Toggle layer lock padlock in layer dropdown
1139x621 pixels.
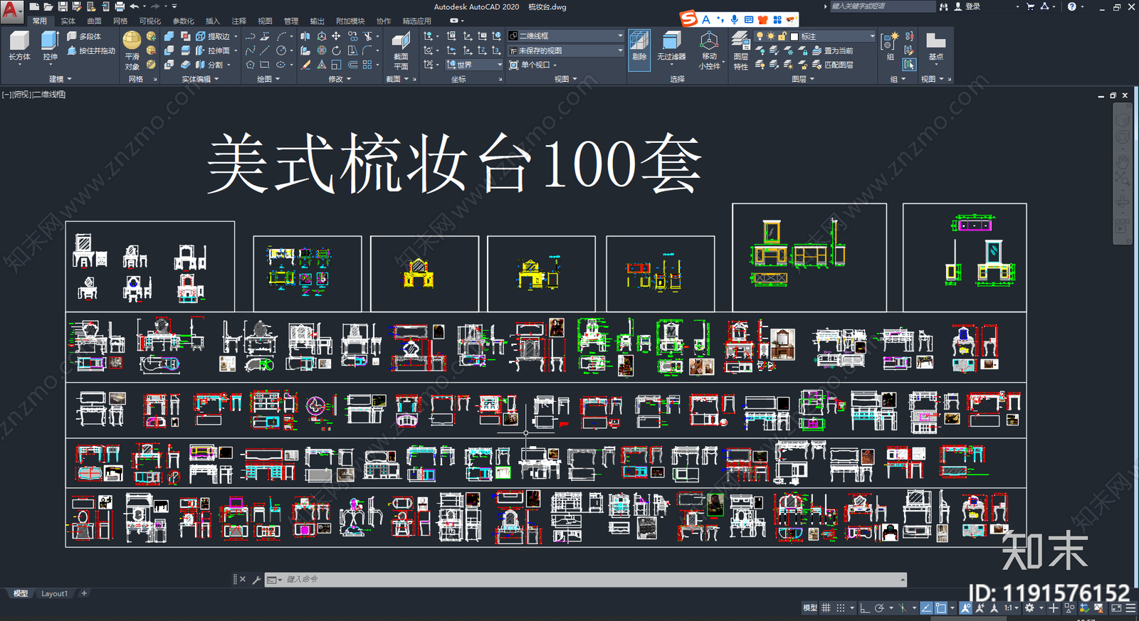pos(782,36)
